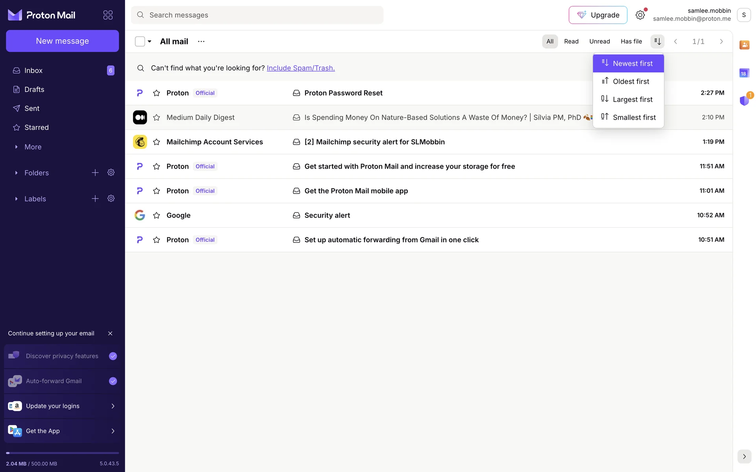This screenshot has width=756, height=472.
Task: Click the storage usage progress bar
Action: [62, 453]
